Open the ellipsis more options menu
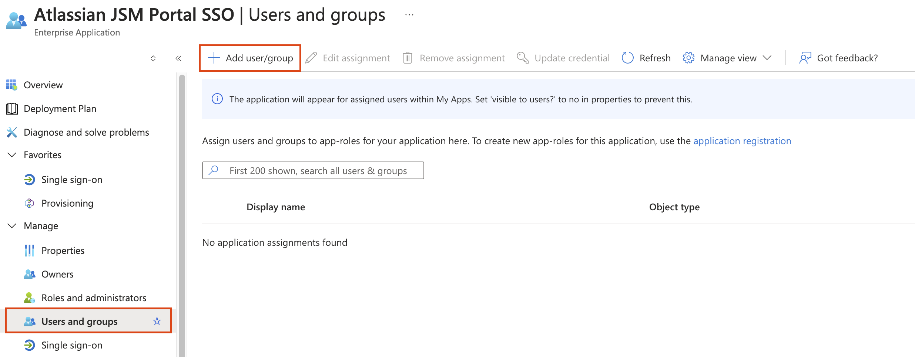This screenshot has height=357, width=915. [409, 15]
